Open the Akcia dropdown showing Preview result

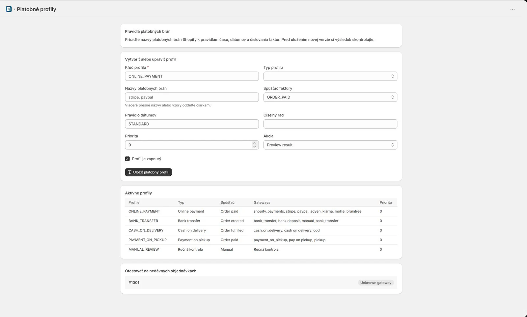[330, 145]
